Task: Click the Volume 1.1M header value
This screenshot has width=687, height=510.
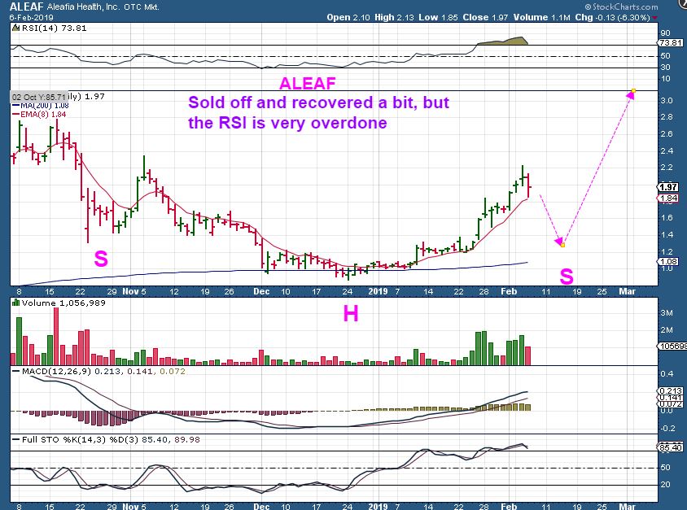Action: pos(541,18)
